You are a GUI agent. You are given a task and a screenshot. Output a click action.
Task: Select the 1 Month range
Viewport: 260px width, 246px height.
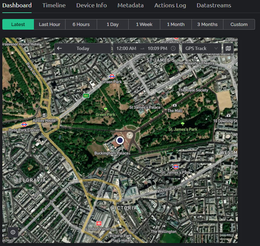pos(176,24)
